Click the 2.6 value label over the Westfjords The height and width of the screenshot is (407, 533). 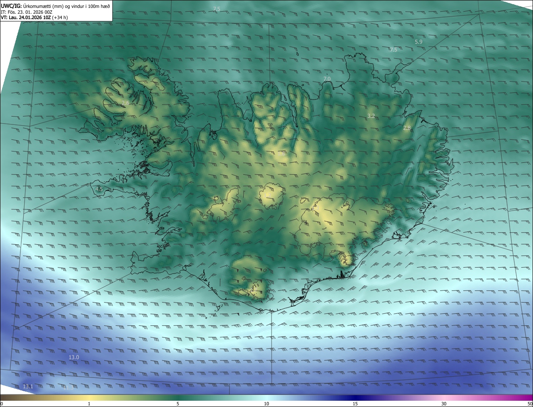tap(125, 103)
